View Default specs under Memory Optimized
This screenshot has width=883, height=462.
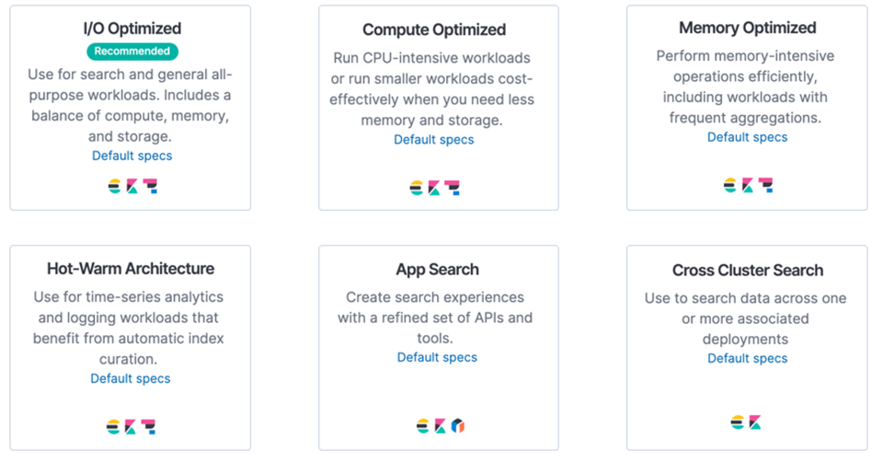pos(747,137)
